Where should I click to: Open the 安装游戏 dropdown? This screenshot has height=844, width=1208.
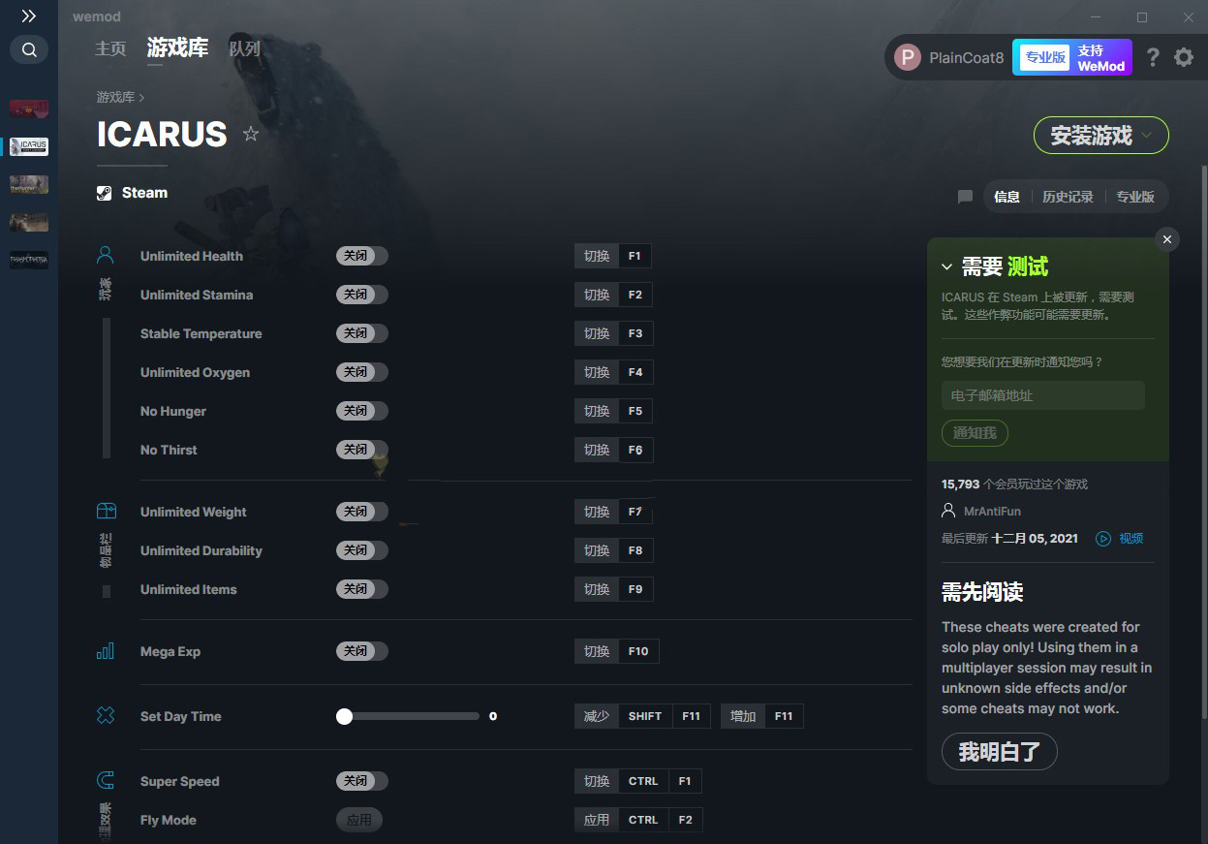coord(1101,136)
